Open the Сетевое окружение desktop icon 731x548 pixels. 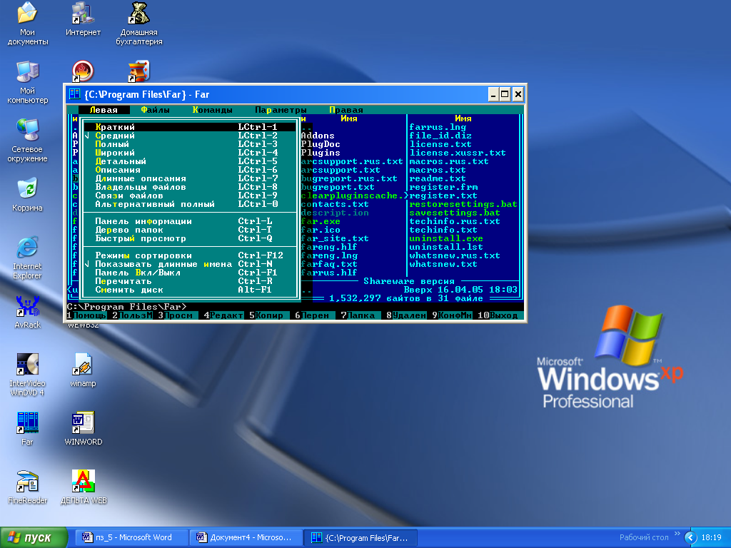[x=27, y=141]
